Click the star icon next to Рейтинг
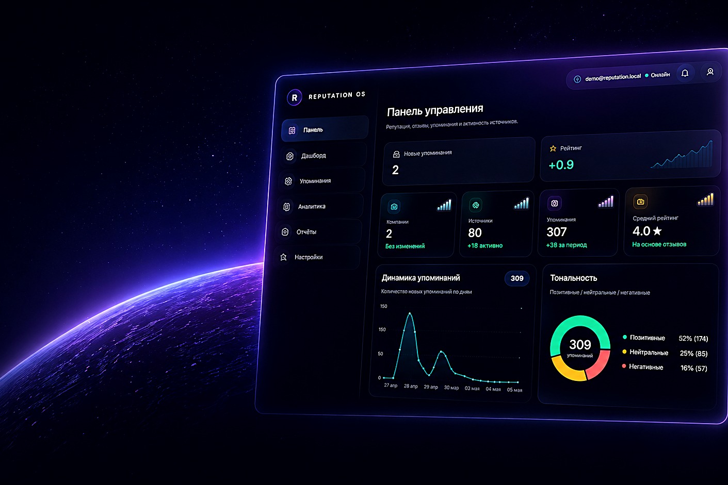Screen dimensions: 728x485 553,148
